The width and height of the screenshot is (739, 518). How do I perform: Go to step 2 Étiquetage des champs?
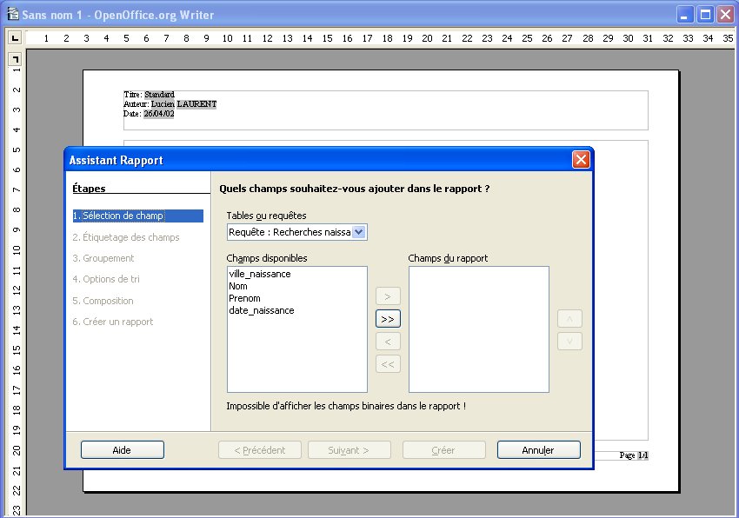(x=126, y=237)
